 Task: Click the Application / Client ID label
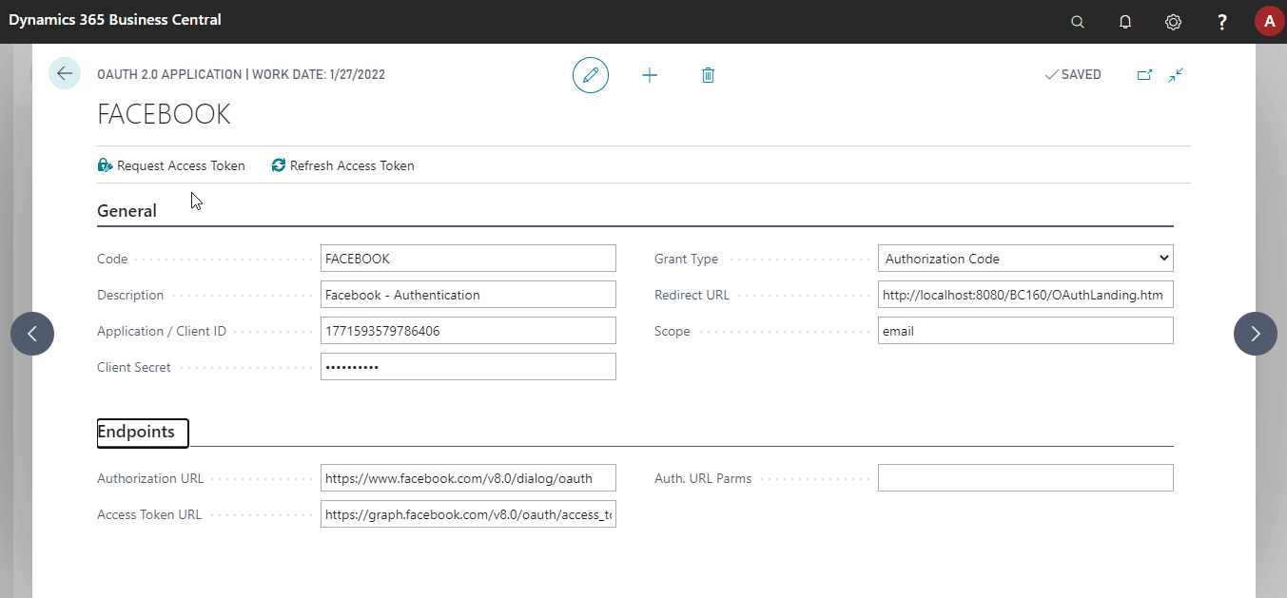coord(162,331)
